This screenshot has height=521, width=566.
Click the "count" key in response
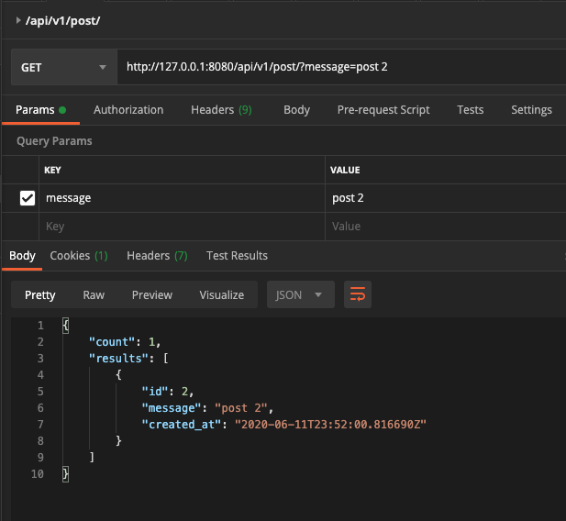click(x=112, y=342)
